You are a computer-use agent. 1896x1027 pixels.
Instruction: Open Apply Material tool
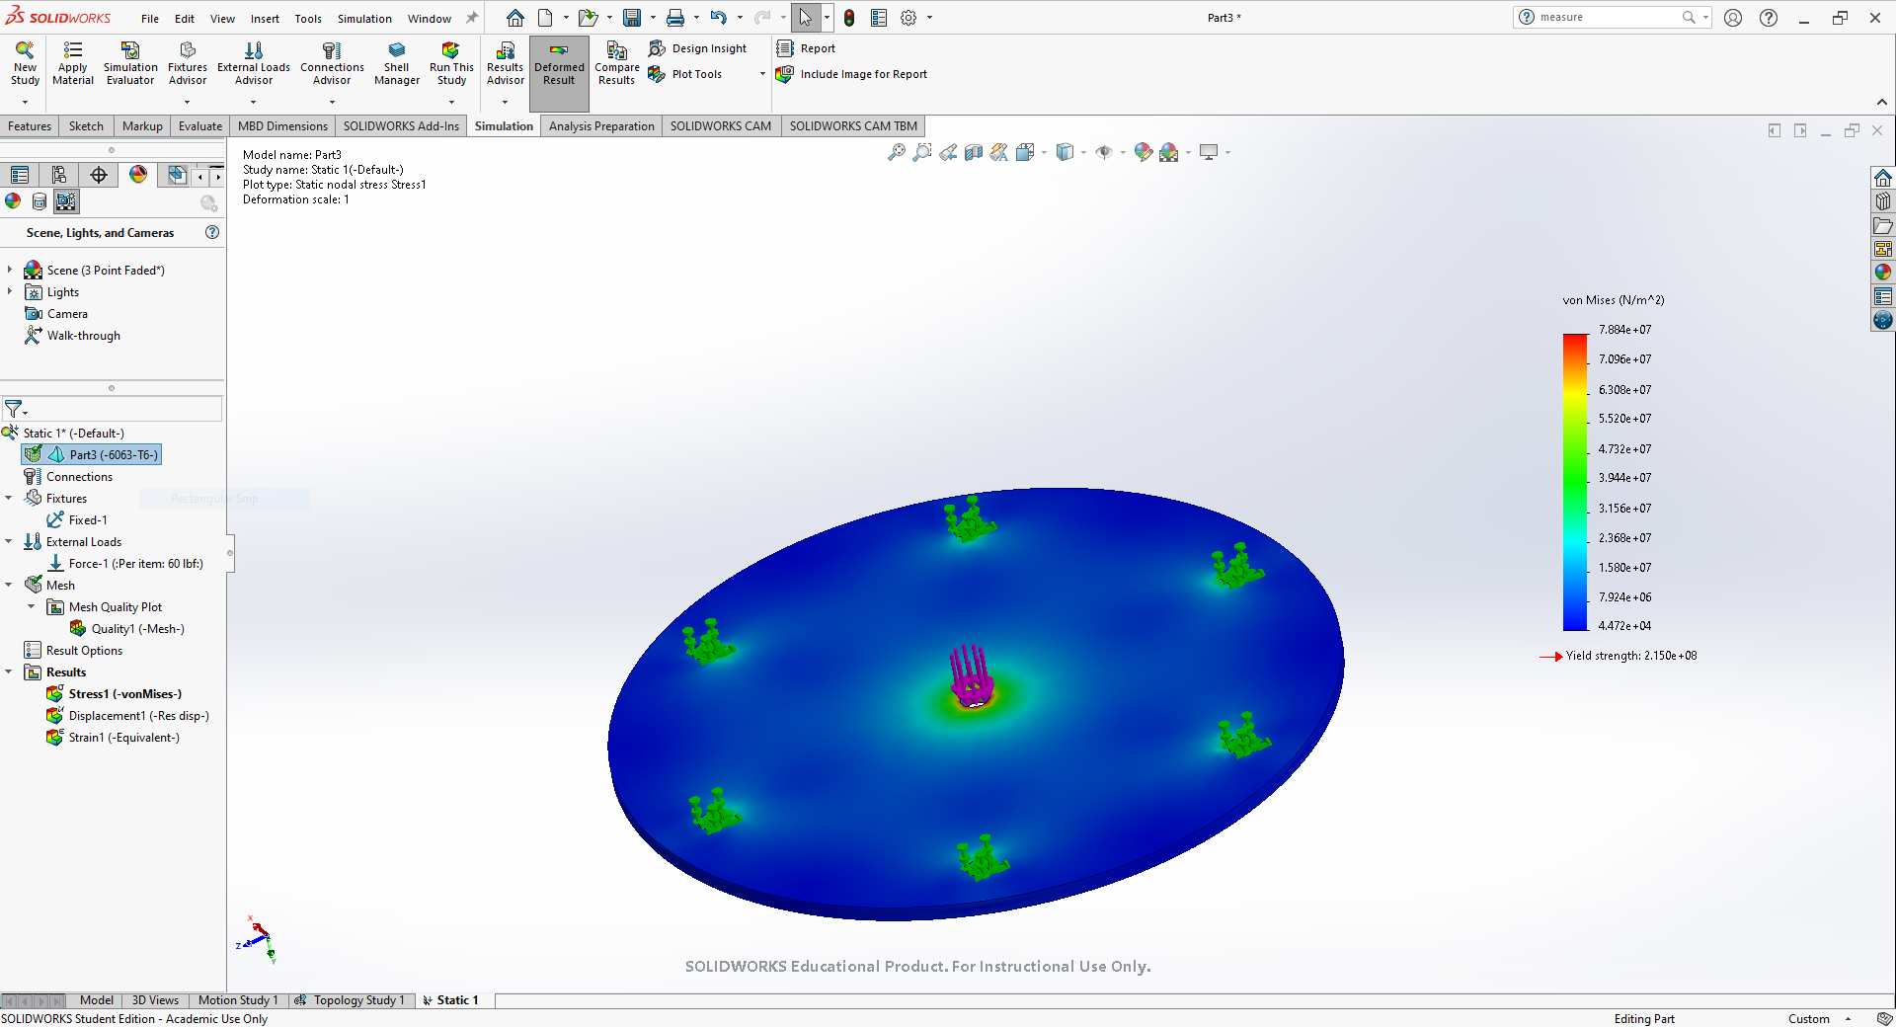point(73,63)
